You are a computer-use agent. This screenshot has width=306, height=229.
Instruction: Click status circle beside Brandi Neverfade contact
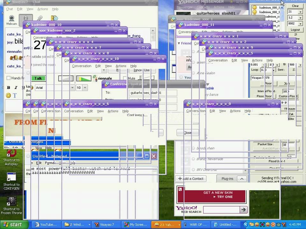[193, 159]
